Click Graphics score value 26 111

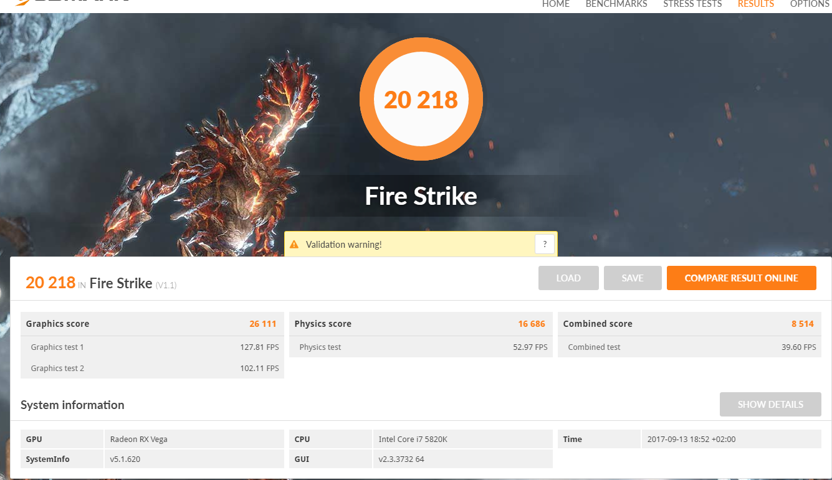[263, 324]
